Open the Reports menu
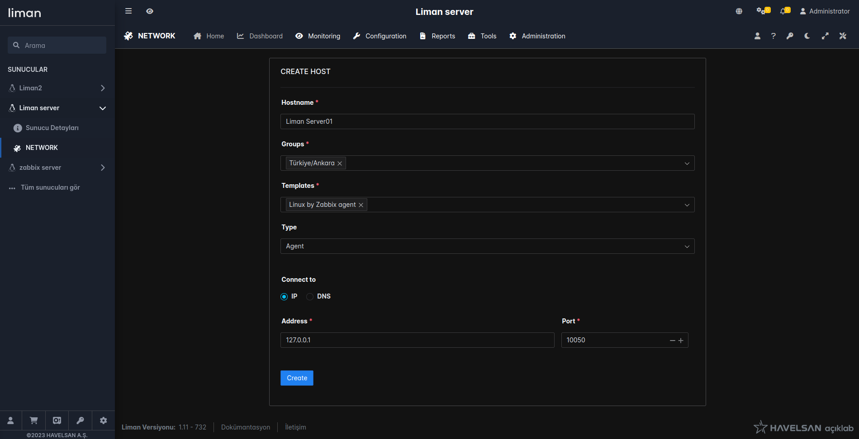Viewport: 859px width, 439px height. click(x=437, y=36)
